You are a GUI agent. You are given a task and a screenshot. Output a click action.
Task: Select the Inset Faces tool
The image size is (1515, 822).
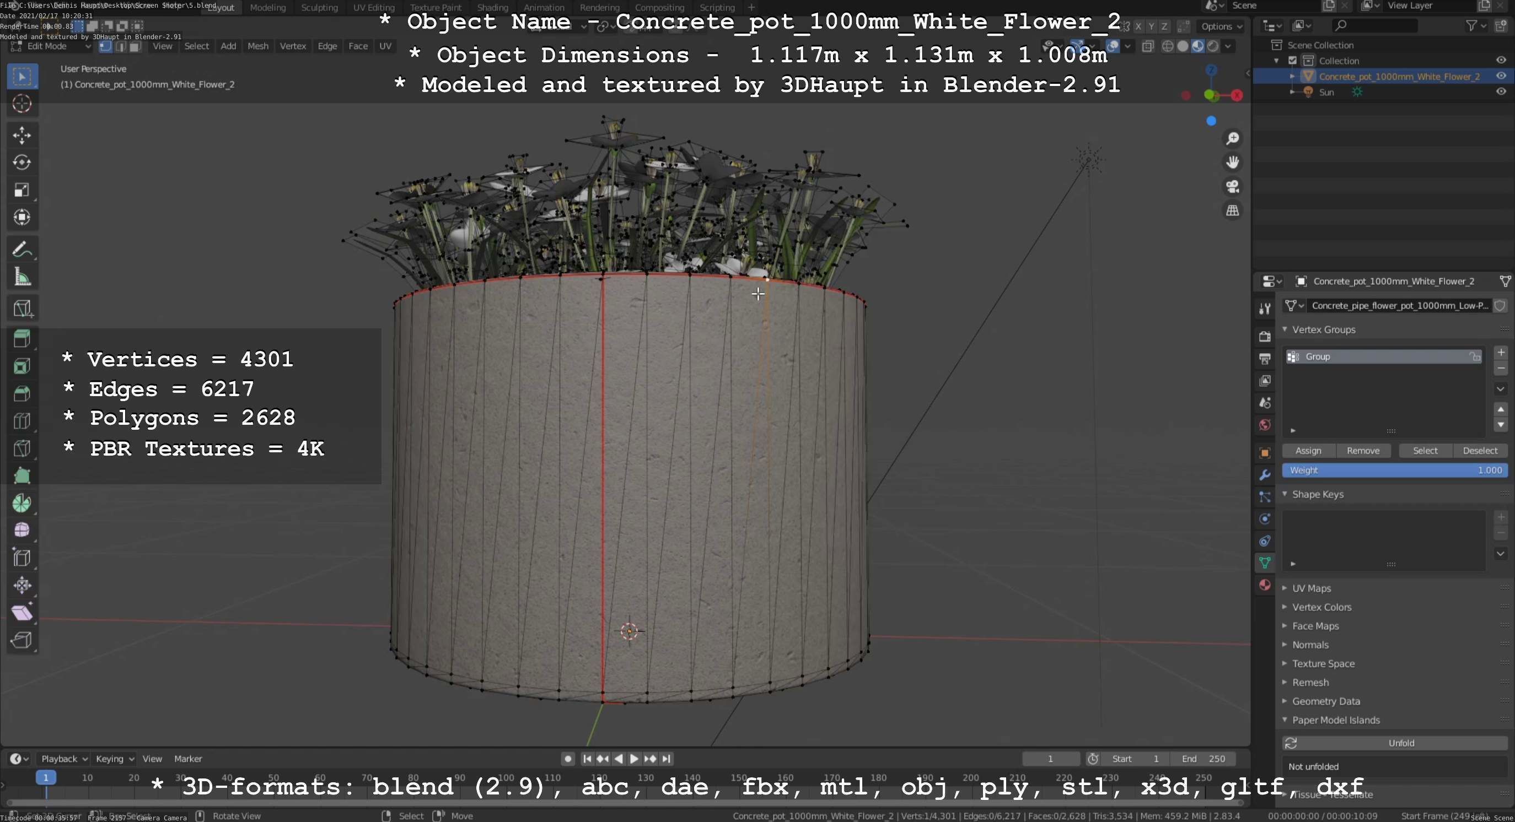[23, 366]
